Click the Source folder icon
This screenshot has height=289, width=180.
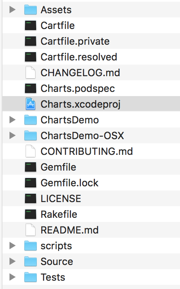pyautogui.click(x=31, y=261)
